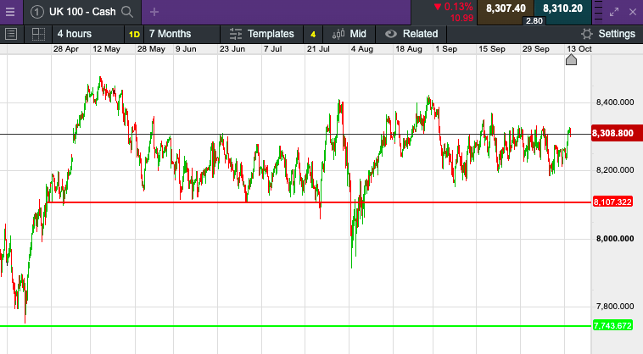The width and height of the screenshot is (643, 354).
Task: Click the current price label 8,308.800
Action: (x=617, y=134)
